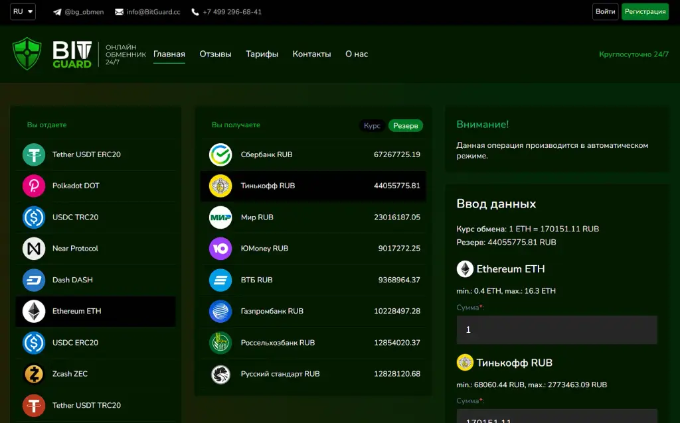The height and width of the screenshot is (423, 680).
Task: Click the Круглосуточно 24/7 text
Action: (634, 54)
